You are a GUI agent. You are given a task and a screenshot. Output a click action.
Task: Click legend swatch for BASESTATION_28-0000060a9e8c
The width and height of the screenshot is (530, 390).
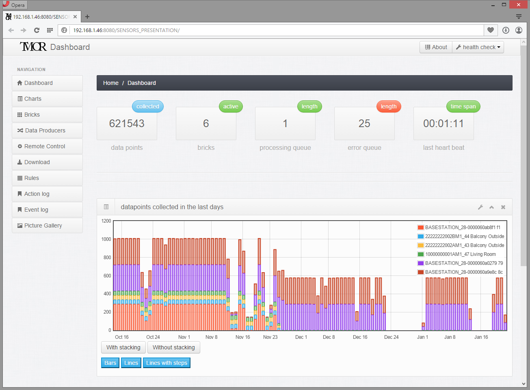421,272
